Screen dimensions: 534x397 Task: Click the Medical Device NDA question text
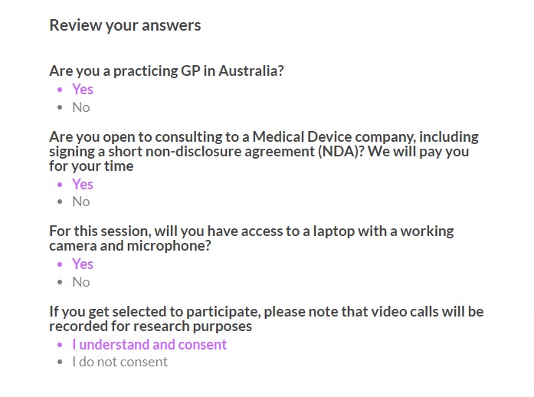coord(264,151)
